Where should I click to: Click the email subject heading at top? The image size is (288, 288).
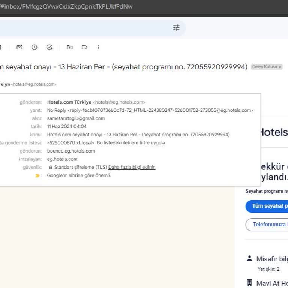click(x=124, y=67)
